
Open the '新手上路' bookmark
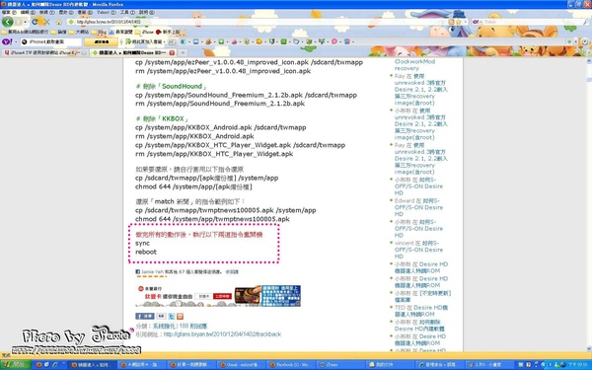[168, 33]
